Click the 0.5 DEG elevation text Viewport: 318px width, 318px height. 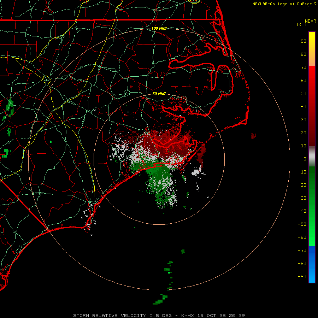pos(160,316)
